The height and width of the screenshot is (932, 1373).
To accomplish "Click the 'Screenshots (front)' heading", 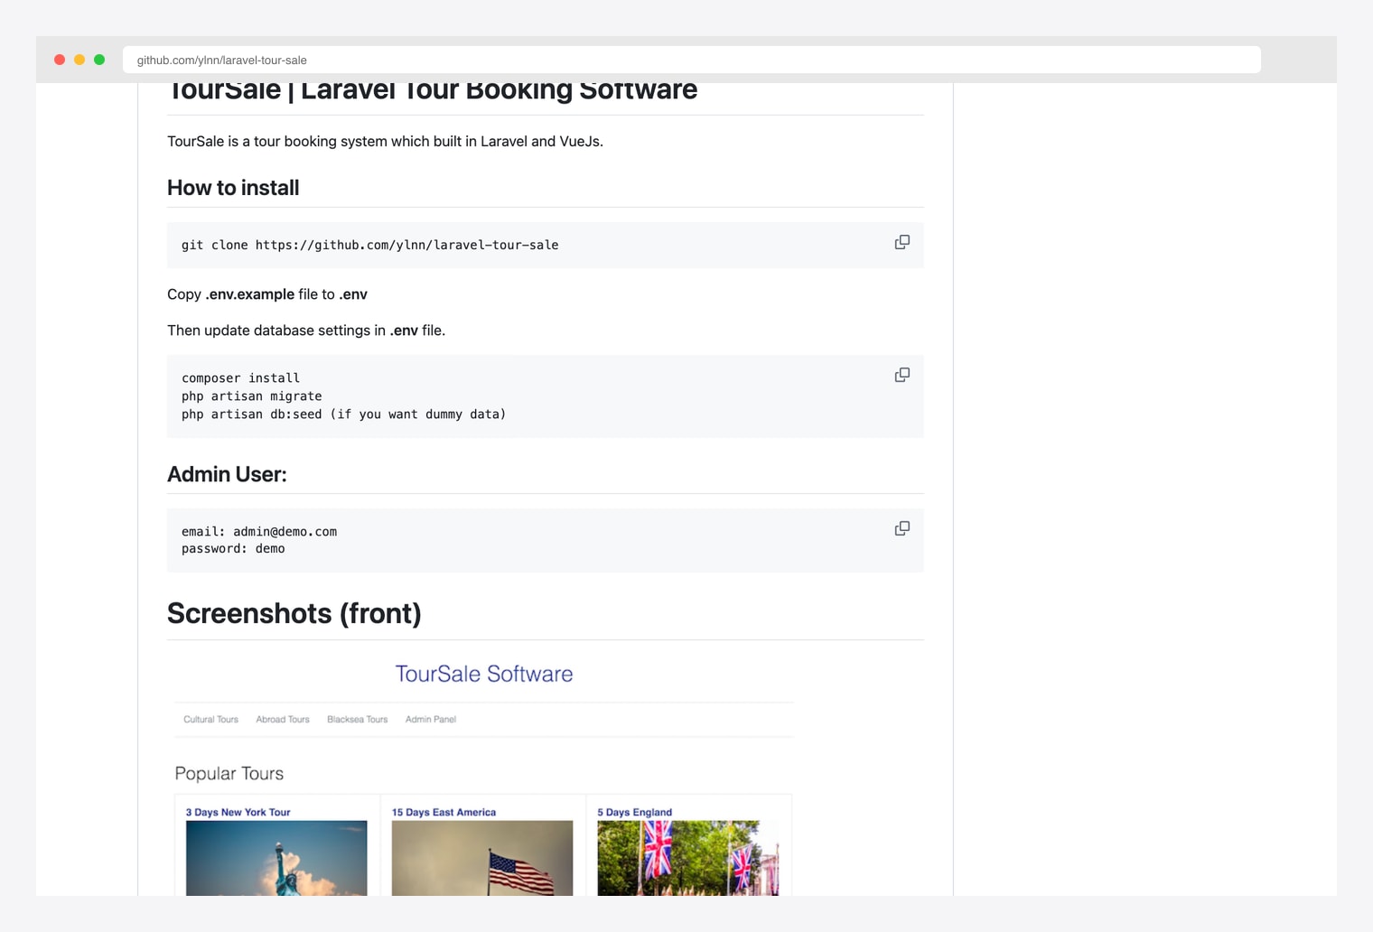I will click(294, 613).
